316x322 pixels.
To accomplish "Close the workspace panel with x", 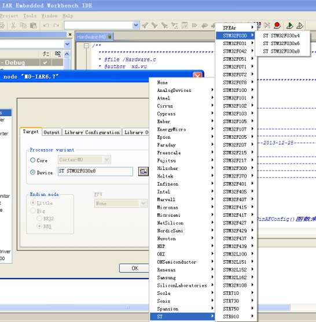I will click(x=70, y=35).
